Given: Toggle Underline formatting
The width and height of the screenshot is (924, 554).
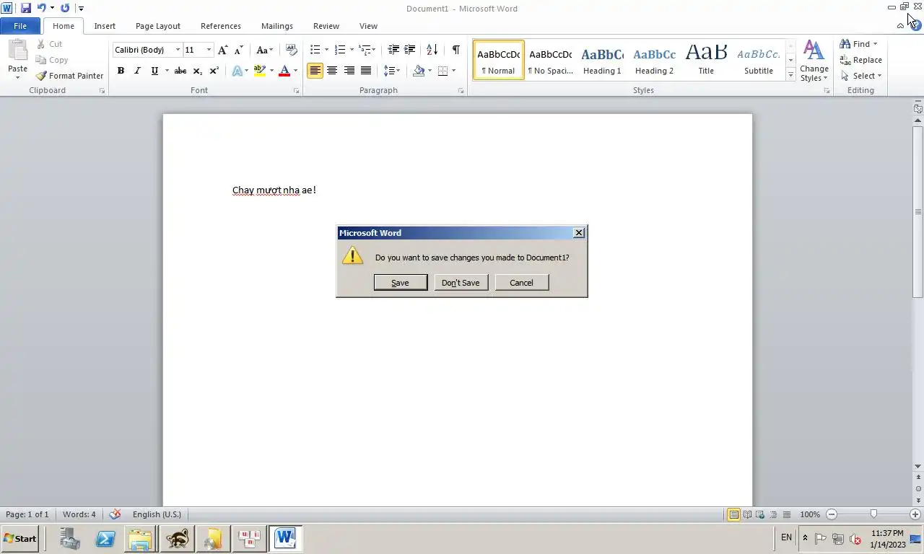Looking at the screenshot, I should (x=154, y=71).
